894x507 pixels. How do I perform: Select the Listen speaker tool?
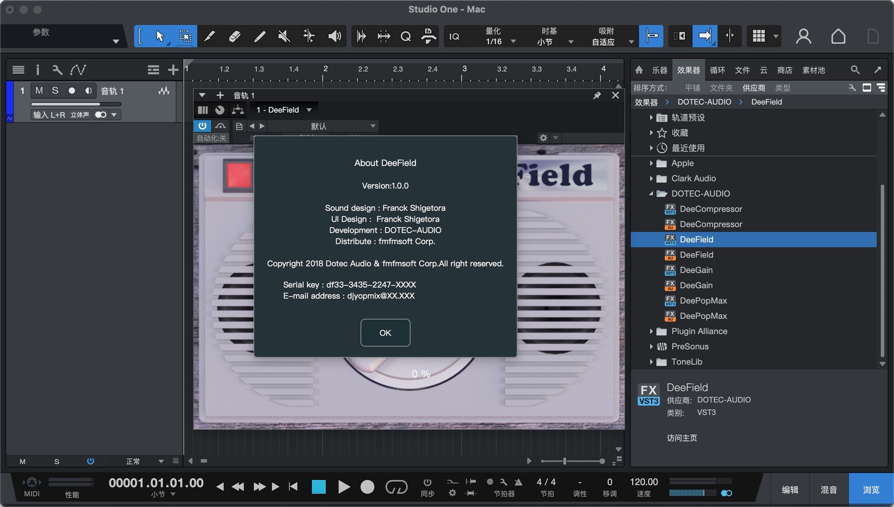point(334,36)
